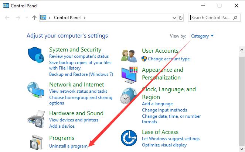Click the address bar Control Panel icon

(43, 17)
